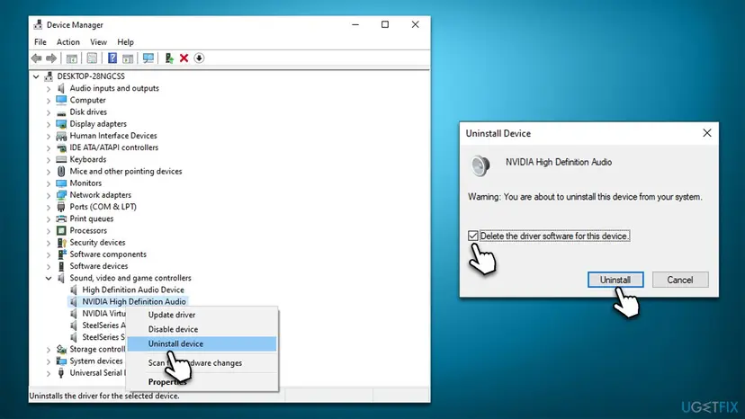Click the Disable device down-arrow toolbar icon

point(199,58)
